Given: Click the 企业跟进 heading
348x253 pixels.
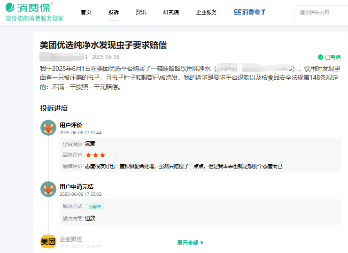Looking at the screenshot, I should pyautogui.click(x=71, y=239).
